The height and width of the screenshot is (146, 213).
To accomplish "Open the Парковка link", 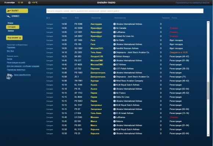I will tap(11, 47).
